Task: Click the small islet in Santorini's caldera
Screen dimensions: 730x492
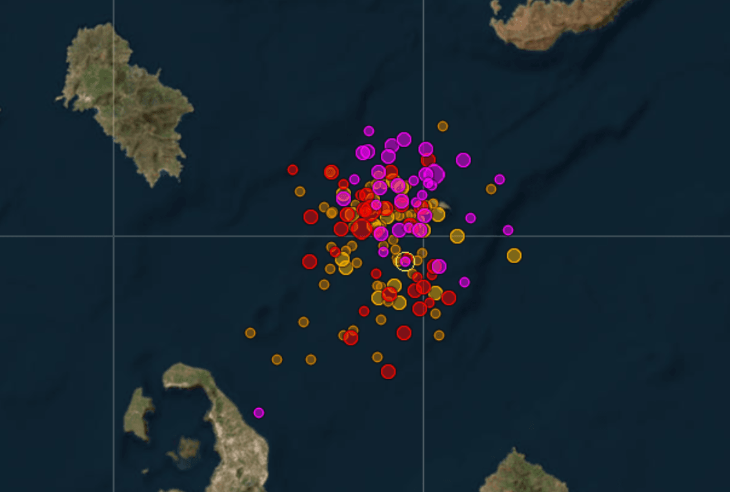Action: pyautogui.click(x=188, y=447)
